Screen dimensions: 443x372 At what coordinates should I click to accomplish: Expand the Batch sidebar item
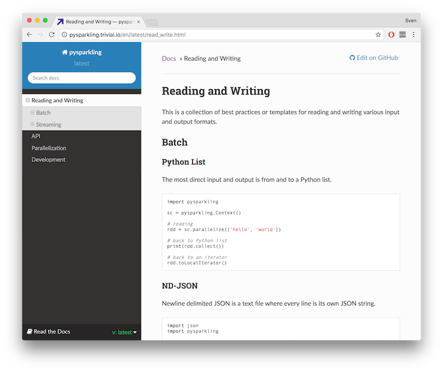[x=32, y=112]
